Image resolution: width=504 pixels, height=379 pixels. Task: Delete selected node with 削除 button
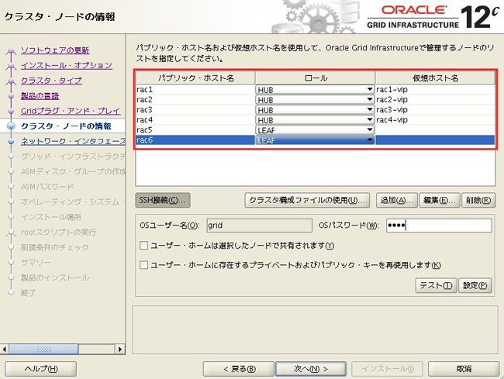pos(477,200)
